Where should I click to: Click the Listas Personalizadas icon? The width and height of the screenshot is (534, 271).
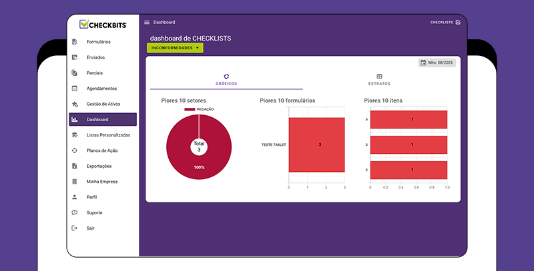(x=75, y=135)
